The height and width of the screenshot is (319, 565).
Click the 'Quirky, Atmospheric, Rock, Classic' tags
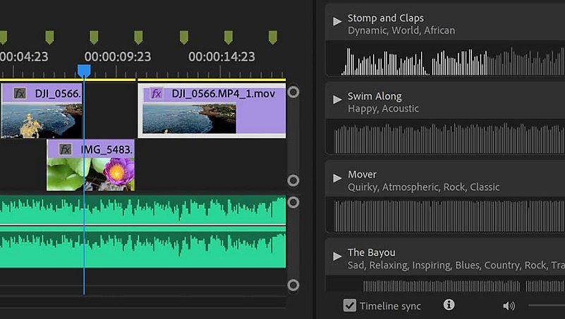coord(424,187)
